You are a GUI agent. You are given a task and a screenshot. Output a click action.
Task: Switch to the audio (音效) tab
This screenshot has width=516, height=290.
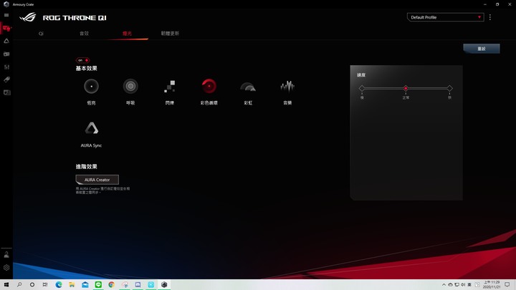pos(85,34)
